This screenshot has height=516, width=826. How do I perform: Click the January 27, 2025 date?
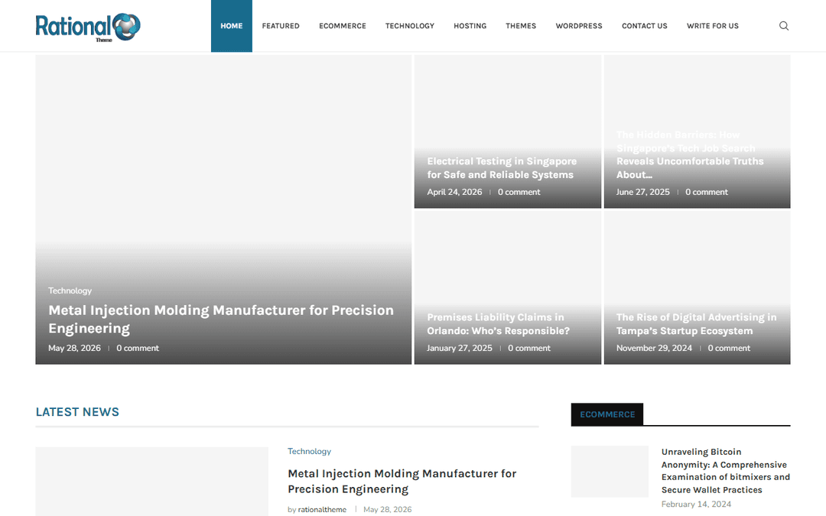click(460, 348)
